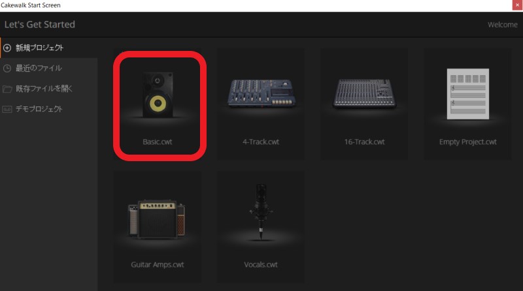
Task: Choose the Guitar Amps amplifier image
Action: point(157,219)
